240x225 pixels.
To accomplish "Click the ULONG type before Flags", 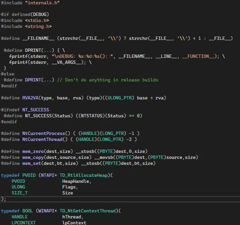I will coord(18,187).
